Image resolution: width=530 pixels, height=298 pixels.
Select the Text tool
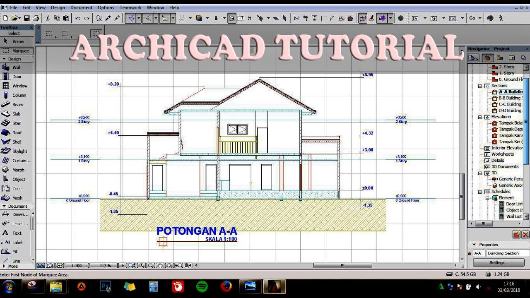[16, 233]
